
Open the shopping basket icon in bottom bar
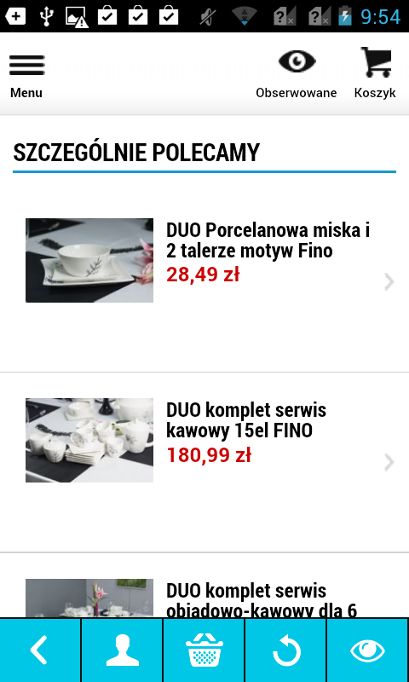coord(204,650)
